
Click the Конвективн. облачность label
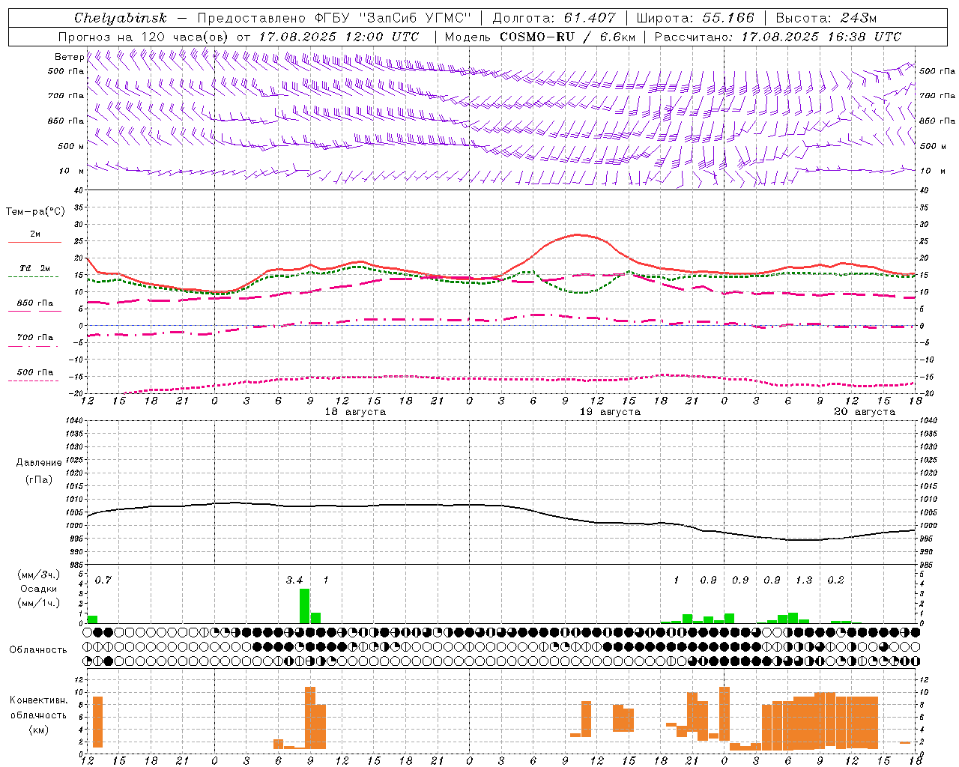click(38, 708)
